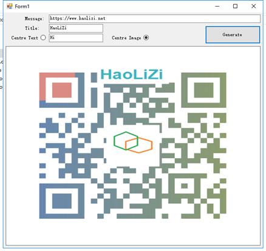Click the bottom-left blue QR finder pattern
Viewport: 266px width, 251px height.
[x=62, y=201]
